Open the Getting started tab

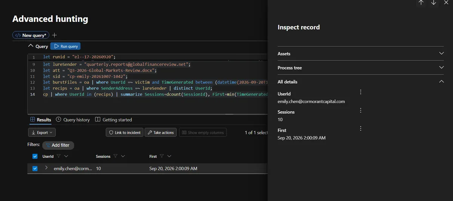click(x=113, y=120)
